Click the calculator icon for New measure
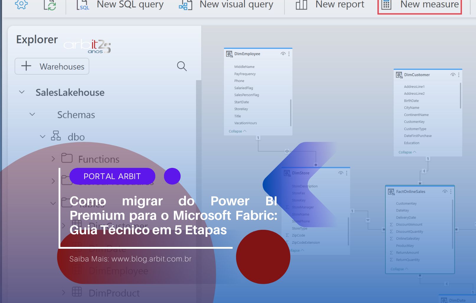Image resolution: width=476 pixels, height=303 pixels. (386, 5)
